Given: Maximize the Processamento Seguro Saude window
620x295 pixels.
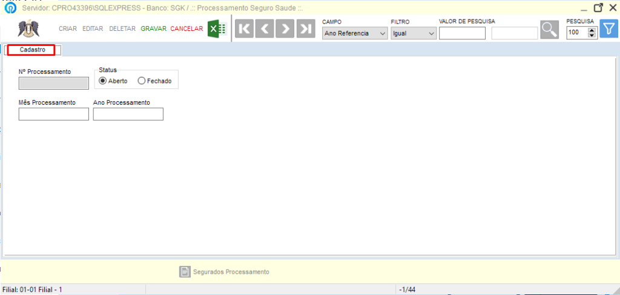Looking at the screenshot, I should (x=599, y=7).
